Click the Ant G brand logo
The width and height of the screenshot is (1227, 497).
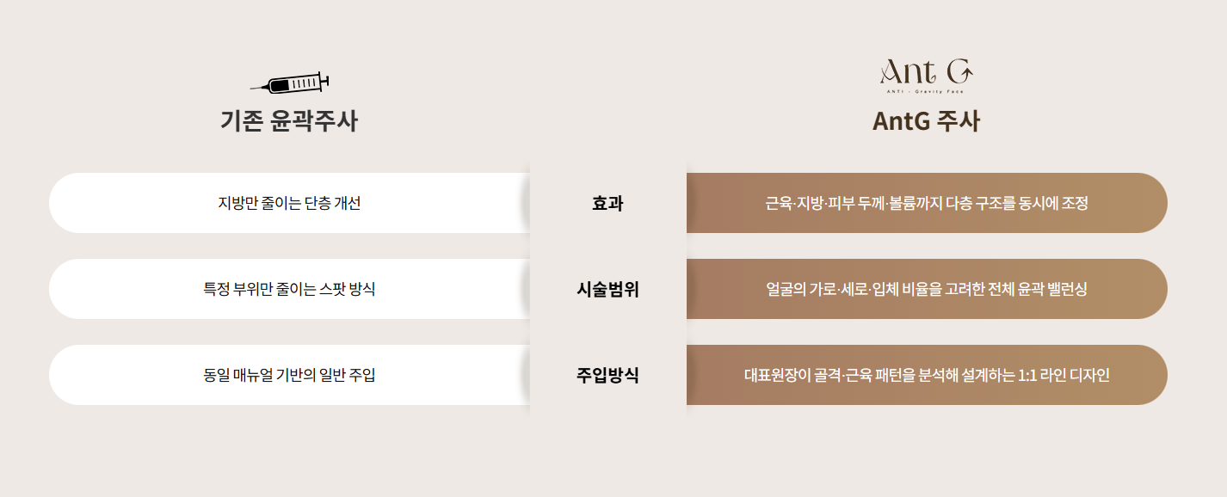pyautogui.click(x=926, y=75)
